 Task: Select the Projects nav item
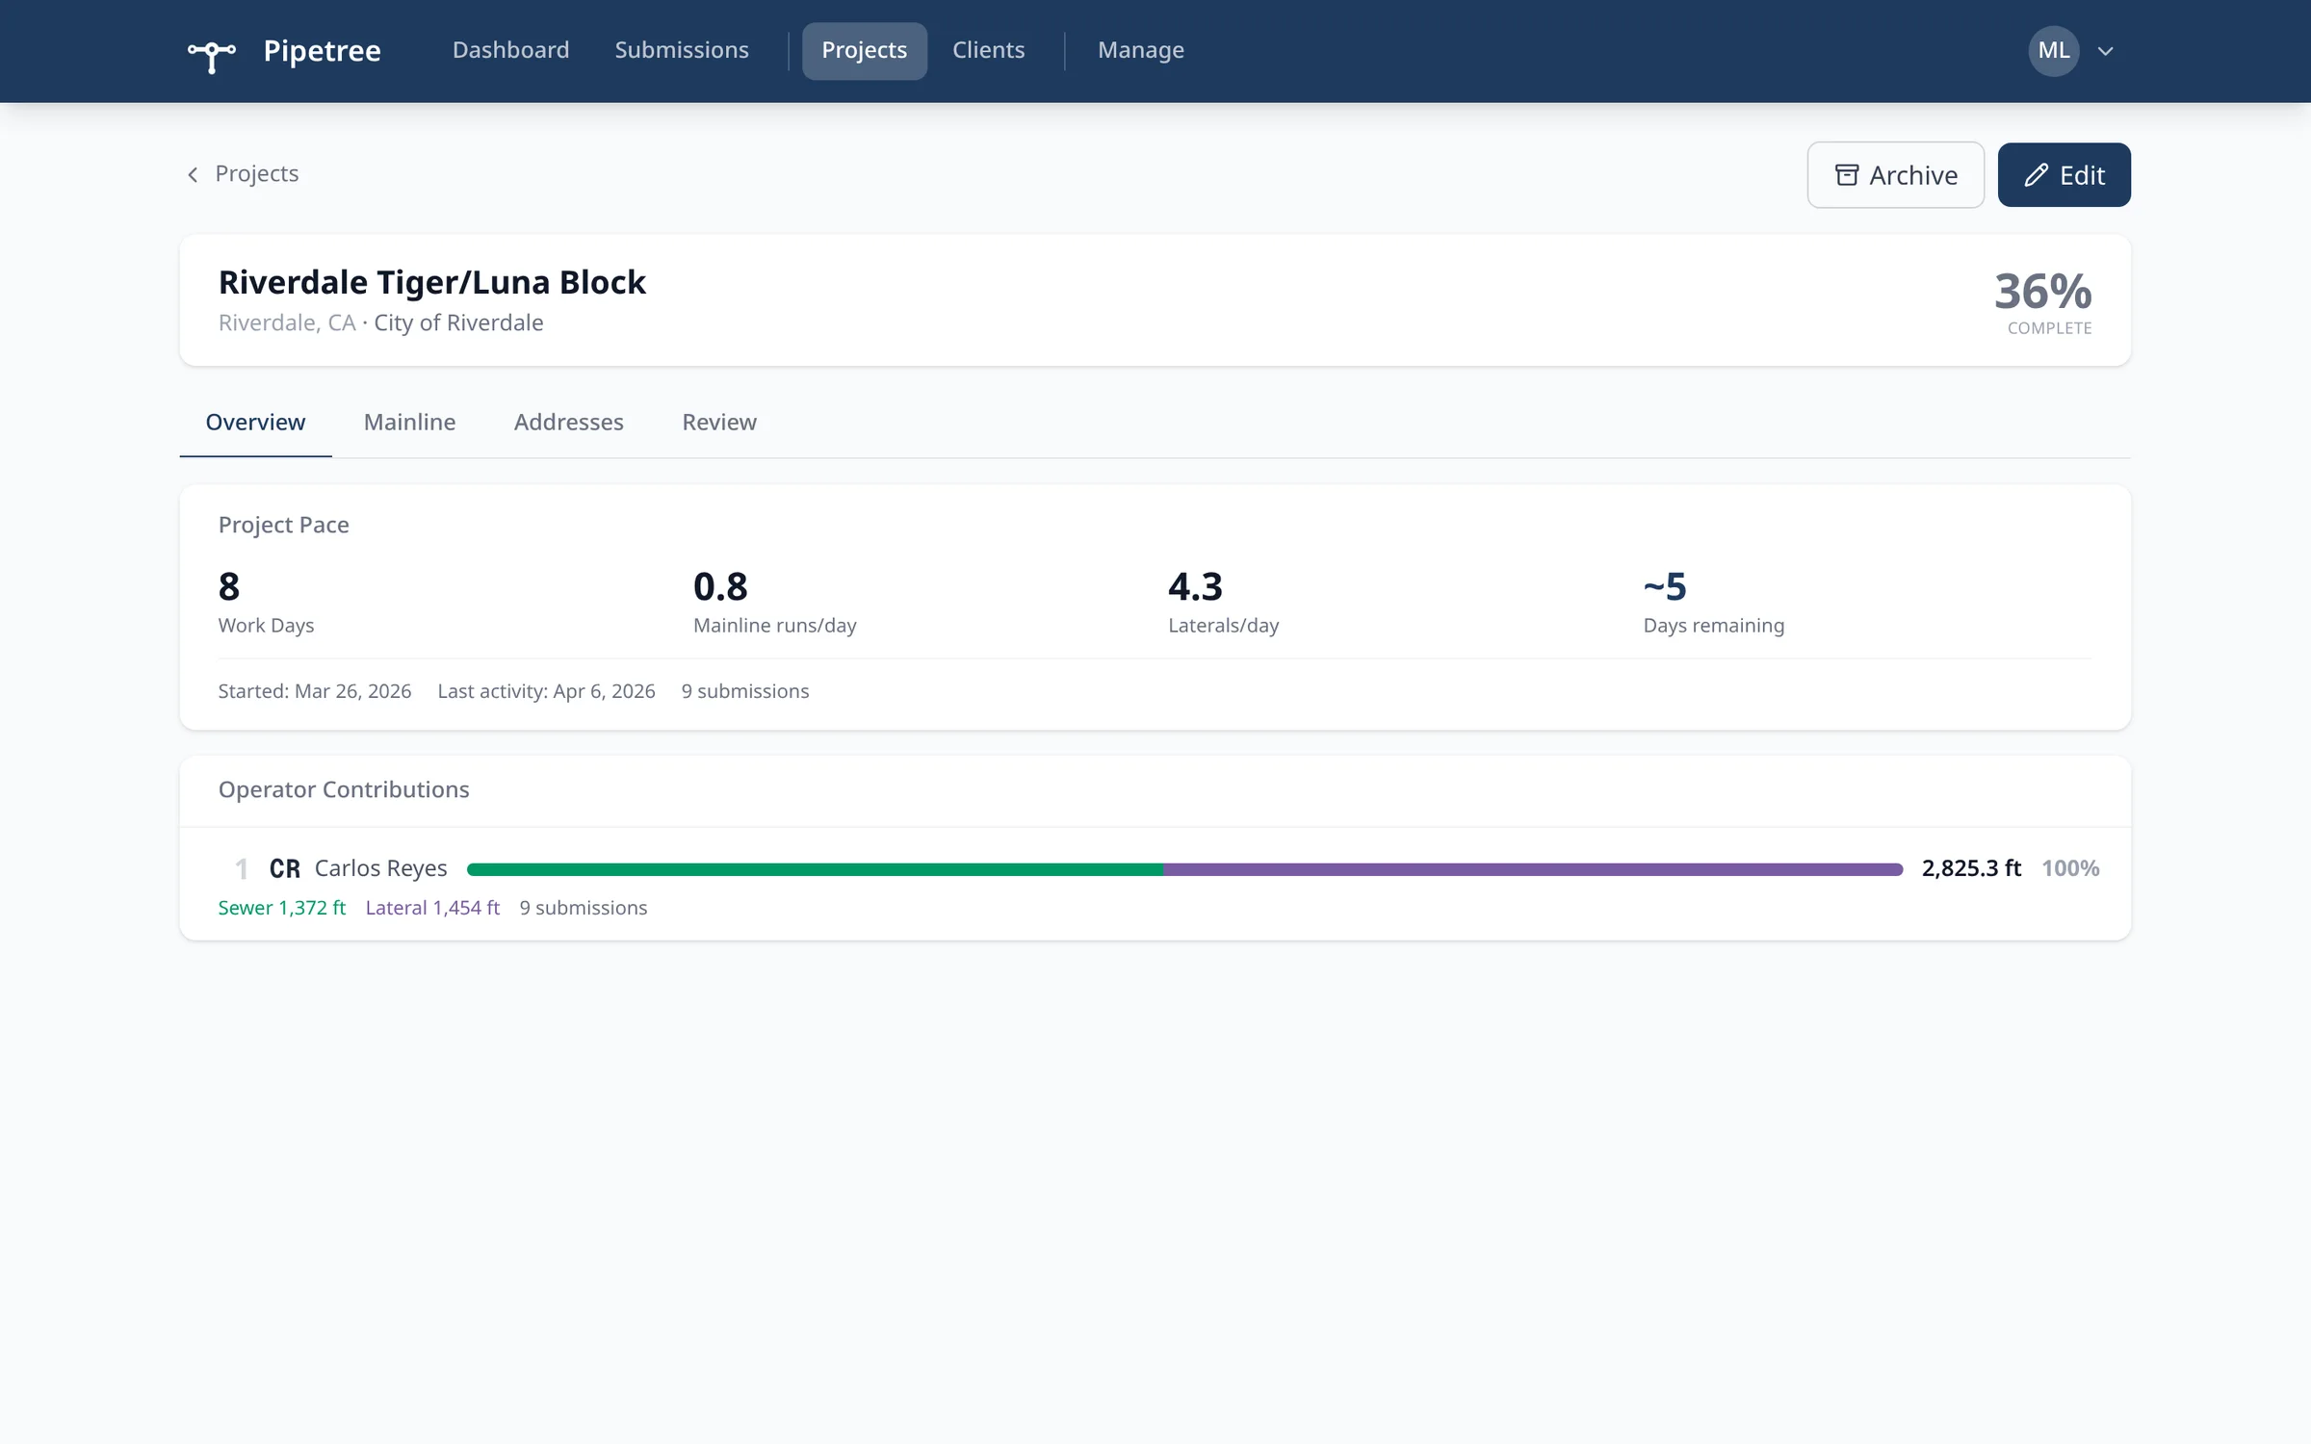point(864,50)
